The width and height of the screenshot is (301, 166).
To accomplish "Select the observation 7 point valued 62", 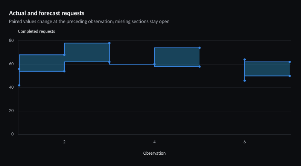I will 290,62.
